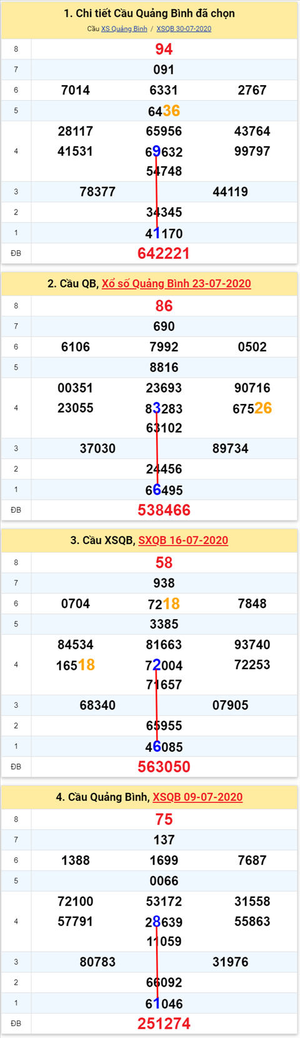Click the number 07905
The width and height of the screenshot is (300, 1038).
click(231, 705)
